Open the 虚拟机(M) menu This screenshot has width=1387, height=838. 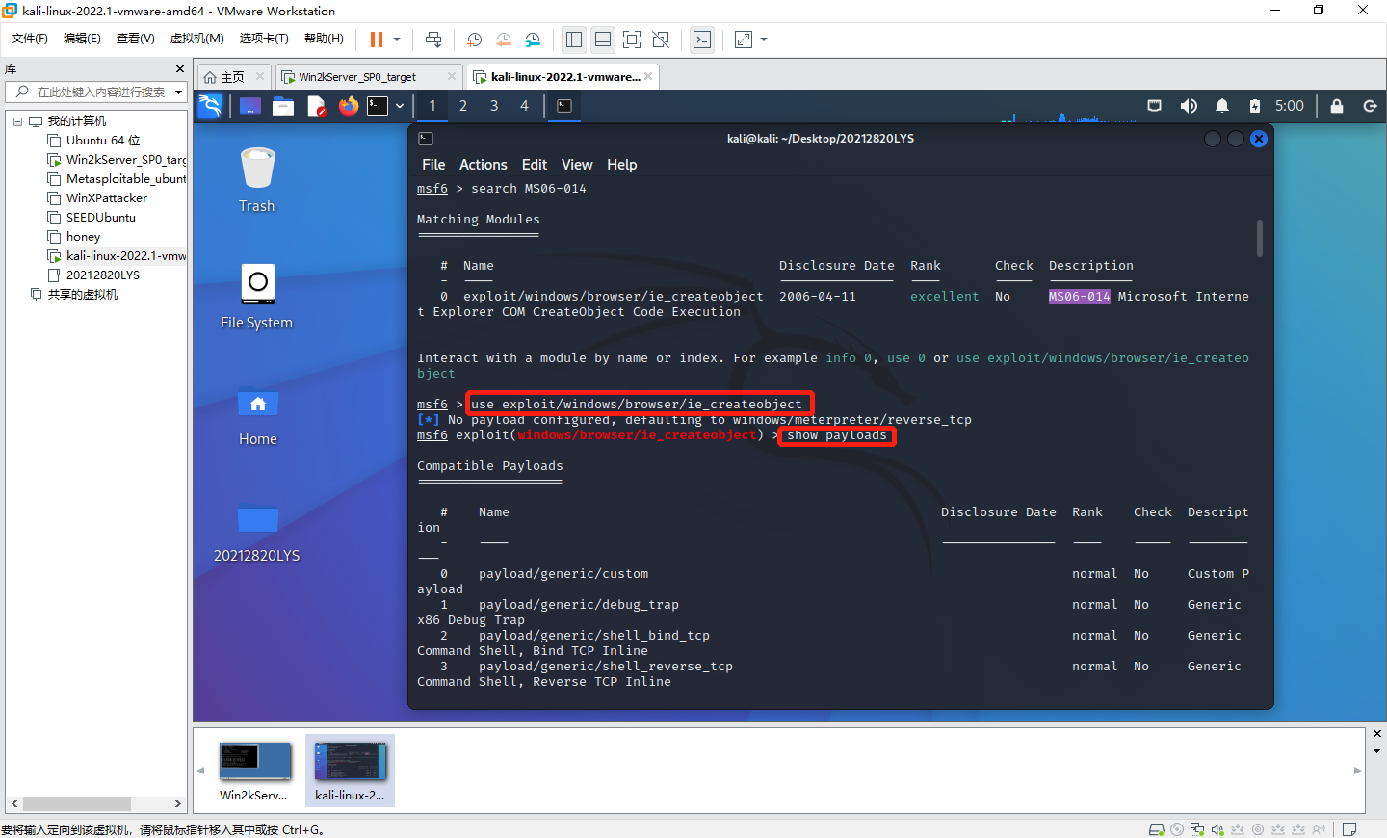coord(197,39)
